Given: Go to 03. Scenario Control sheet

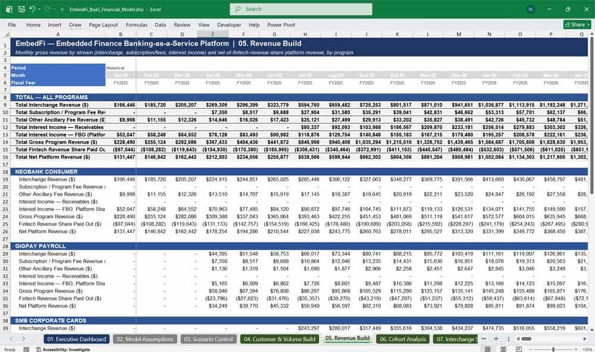Looking at the screenshot, I should pos(208,339).
